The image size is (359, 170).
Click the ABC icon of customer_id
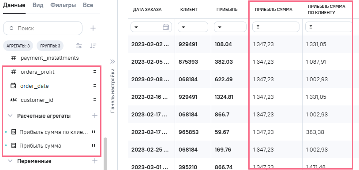coord(14,100)
